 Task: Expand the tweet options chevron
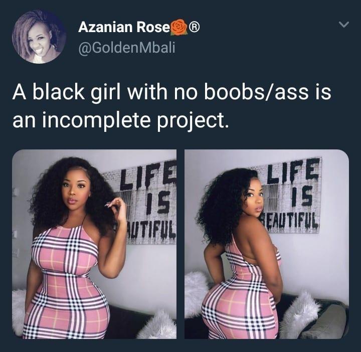(344, 24)
